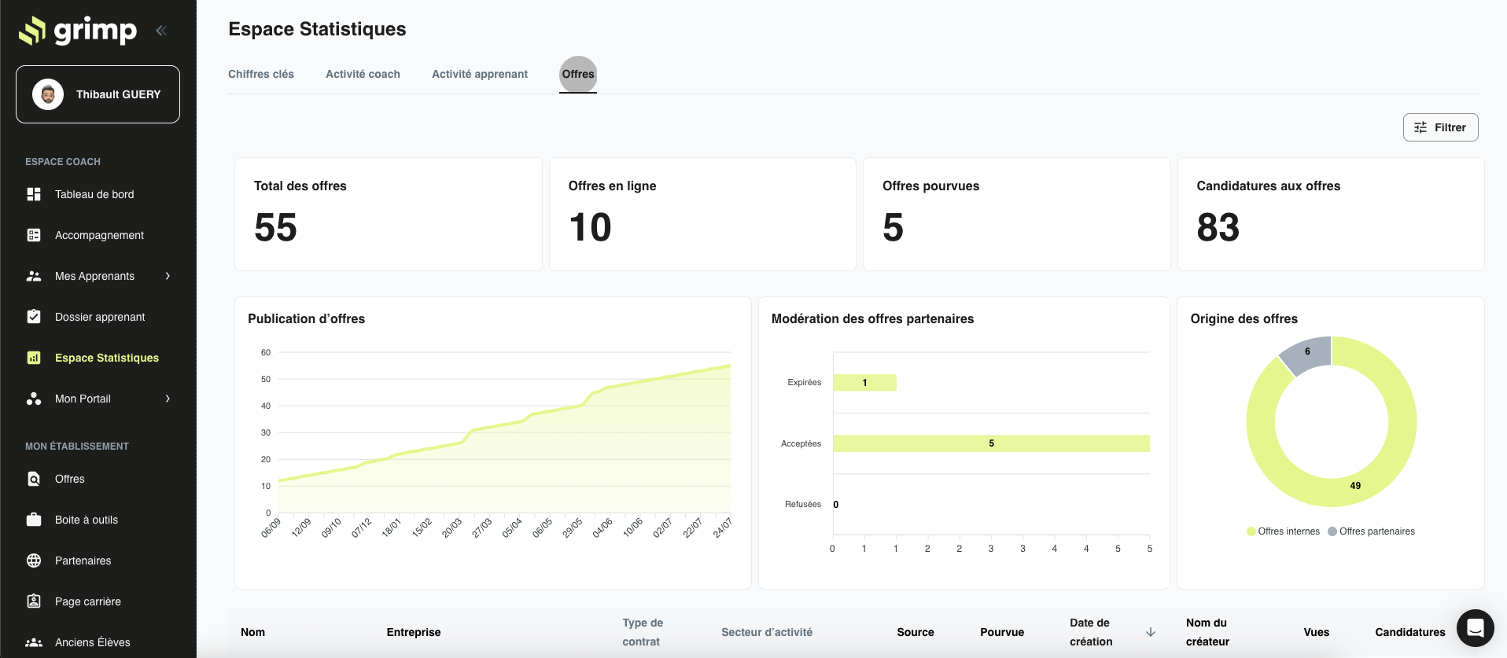
Task: Click the Espace Statistiques page heading
Action: pyautogui.click(x=317, y=29)
